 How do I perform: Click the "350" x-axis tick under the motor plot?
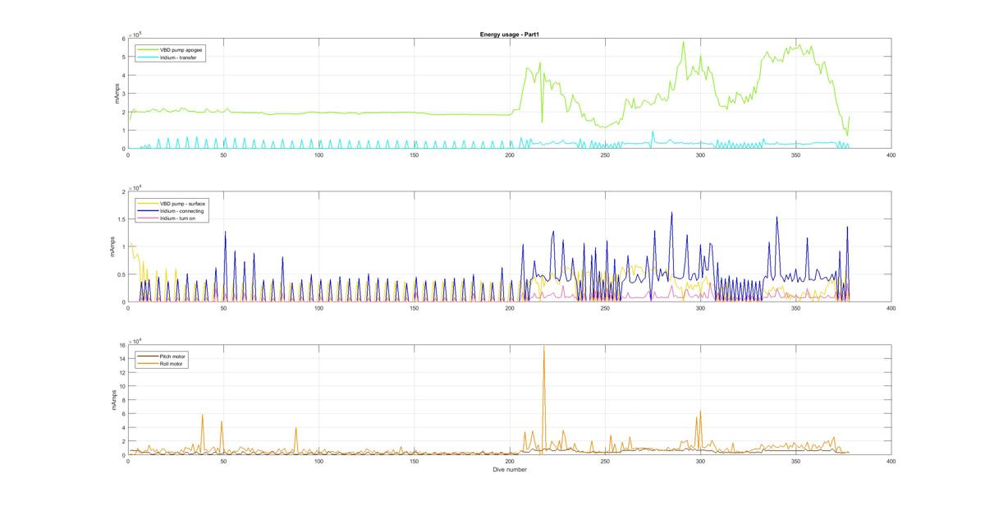point(795,462)
